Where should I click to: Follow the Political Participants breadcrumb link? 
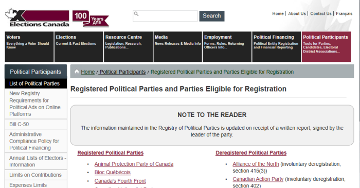[122, 72]
